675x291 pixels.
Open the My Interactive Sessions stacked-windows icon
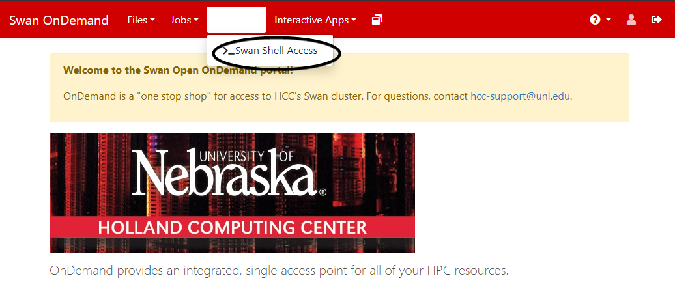pyautogui.click(x=377, y=20)
